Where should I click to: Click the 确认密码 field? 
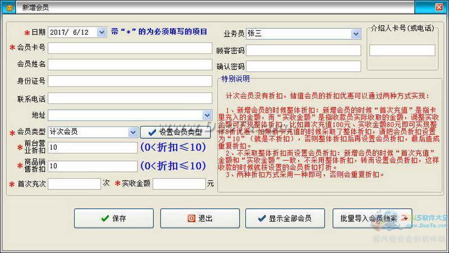coord(303,66)
